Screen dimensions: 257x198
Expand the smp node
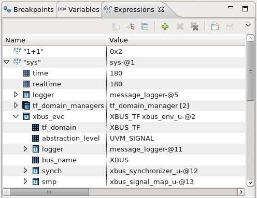(25, 181)
